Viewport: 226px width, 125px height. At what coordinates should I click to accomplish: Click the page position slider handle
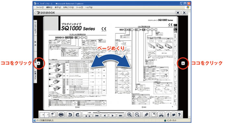coord(99,112)
